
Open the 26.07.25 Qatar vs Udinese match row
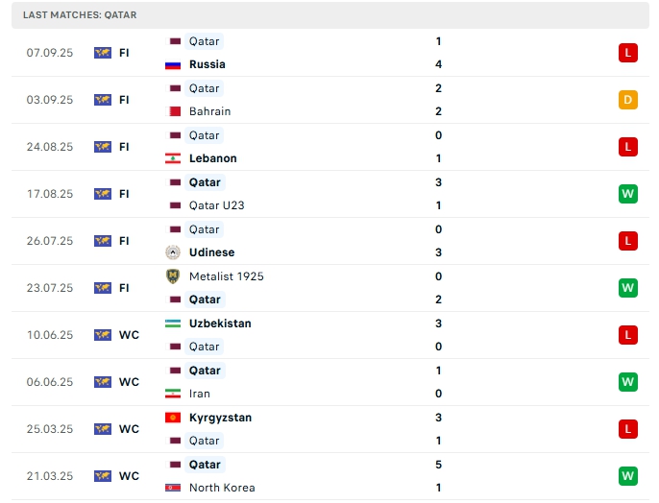327,241
